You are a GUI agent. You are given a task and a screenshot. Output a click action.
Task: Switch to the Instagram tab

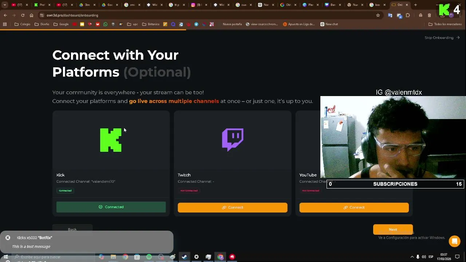click(199, 5)
